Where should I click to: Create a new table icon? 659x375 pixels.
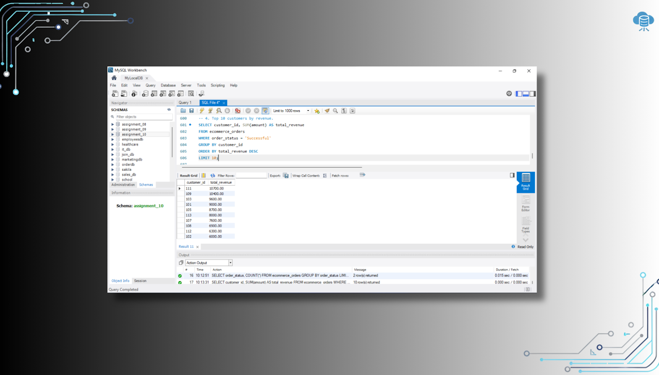pos(154,94)
